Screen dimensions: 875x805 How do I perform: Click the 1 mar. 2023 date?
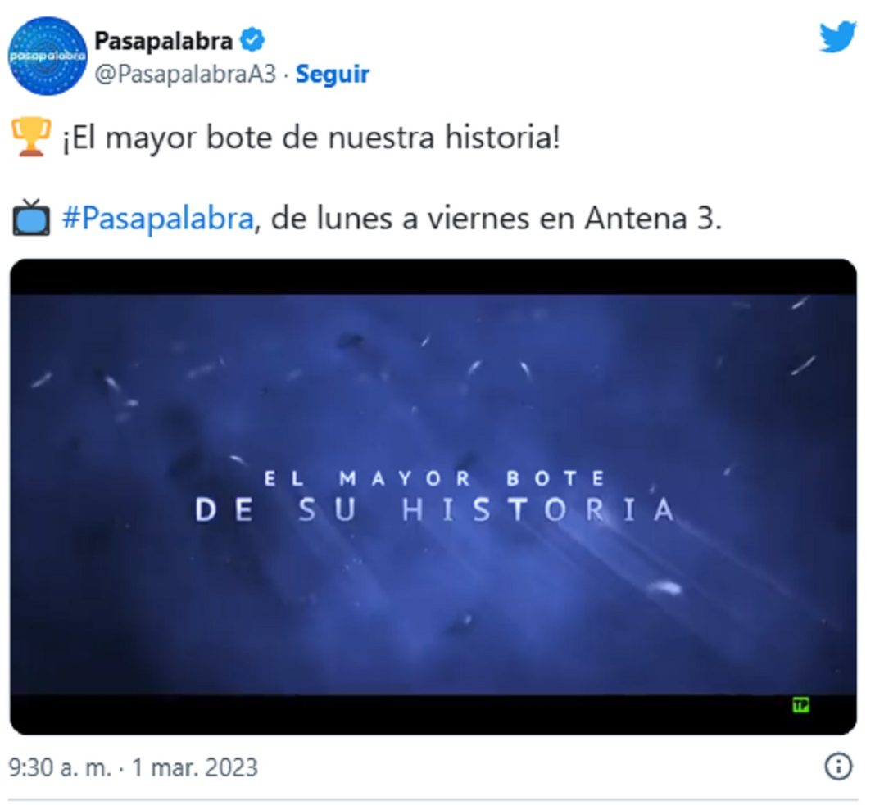click(x=194, y=767)
